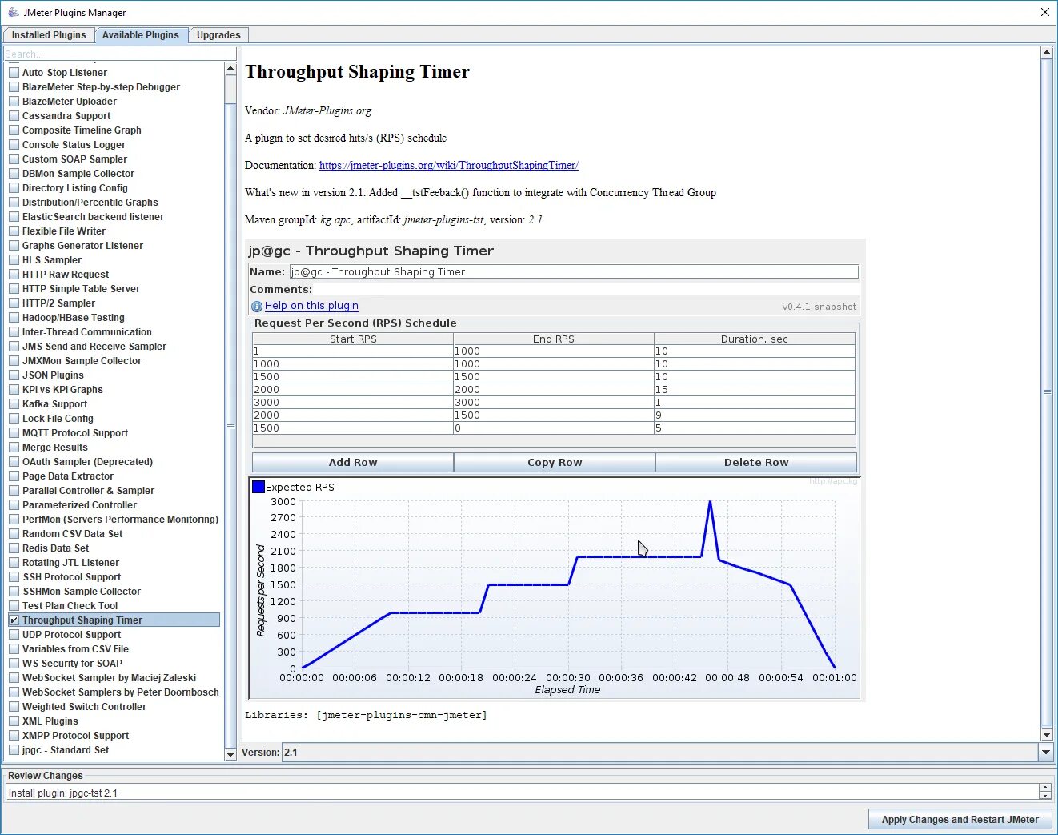
Task: Increment the Review Changes stepper up arrow
Action: point(1045,789)
